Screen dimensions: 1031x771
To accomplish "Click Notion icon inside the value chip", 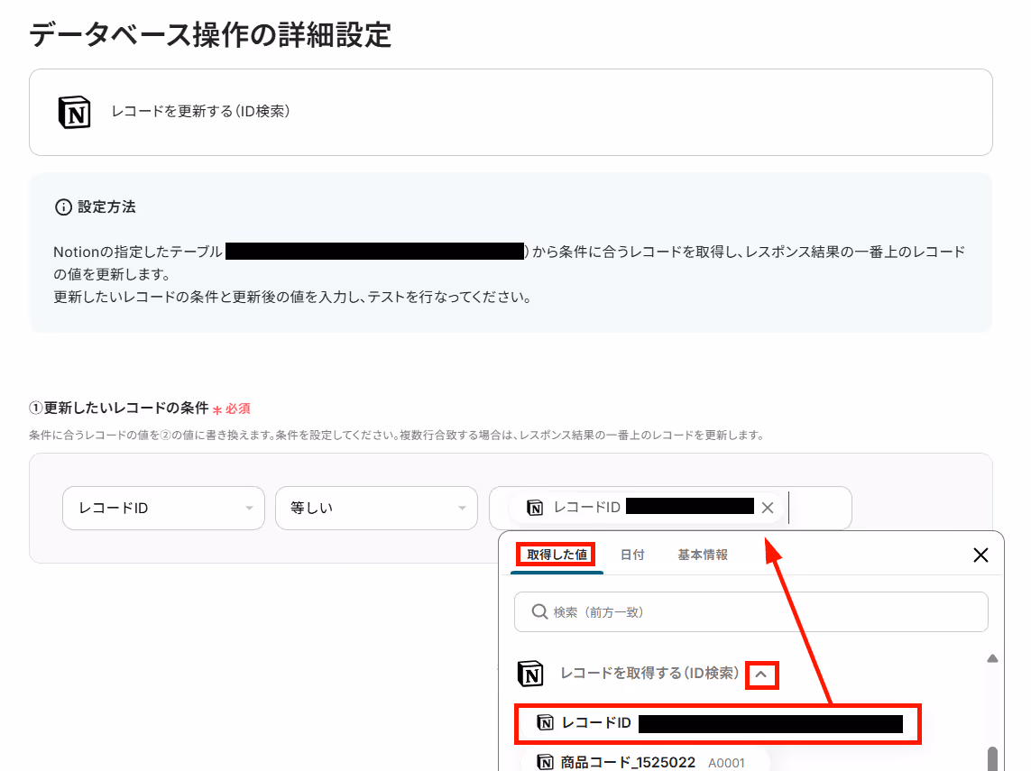I will pos(535,508).
